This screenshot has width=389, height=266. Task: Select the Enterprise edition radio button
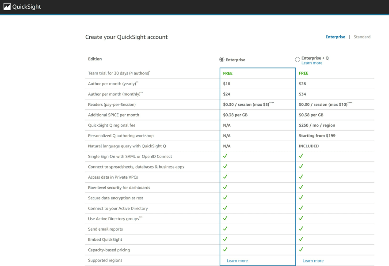click(x=221, y=60)
